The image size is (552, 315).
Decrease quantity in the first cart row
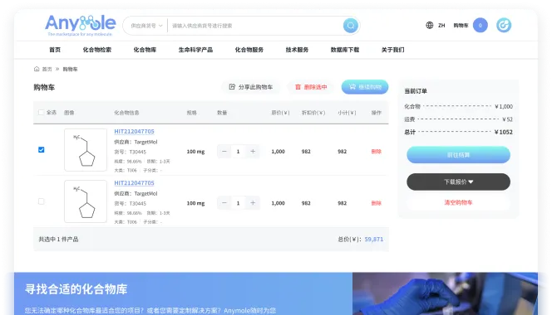click(224, 152)
